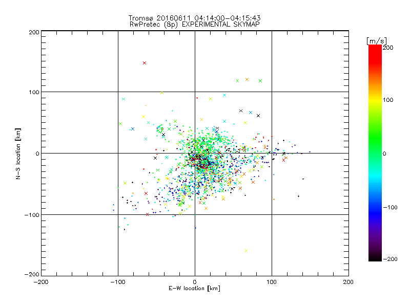Select the cyan X marker near E-W 38, N-S 95
The image size is (410, 307).
(x=224, y=95)
